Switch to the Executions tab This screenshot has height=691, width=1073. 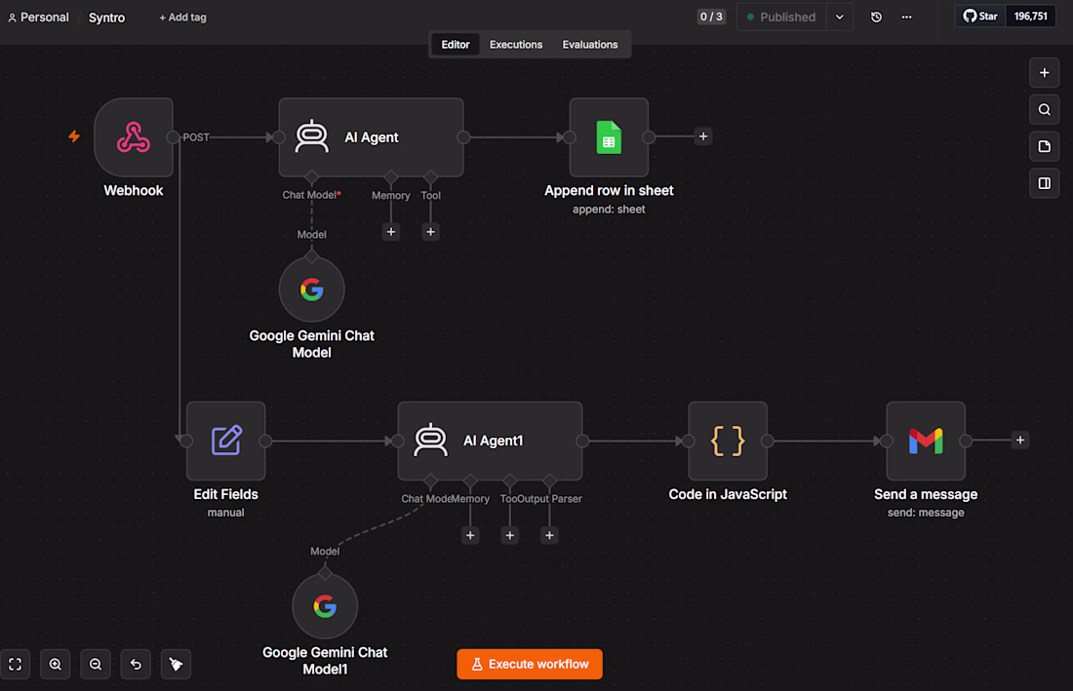pos(516,45)
